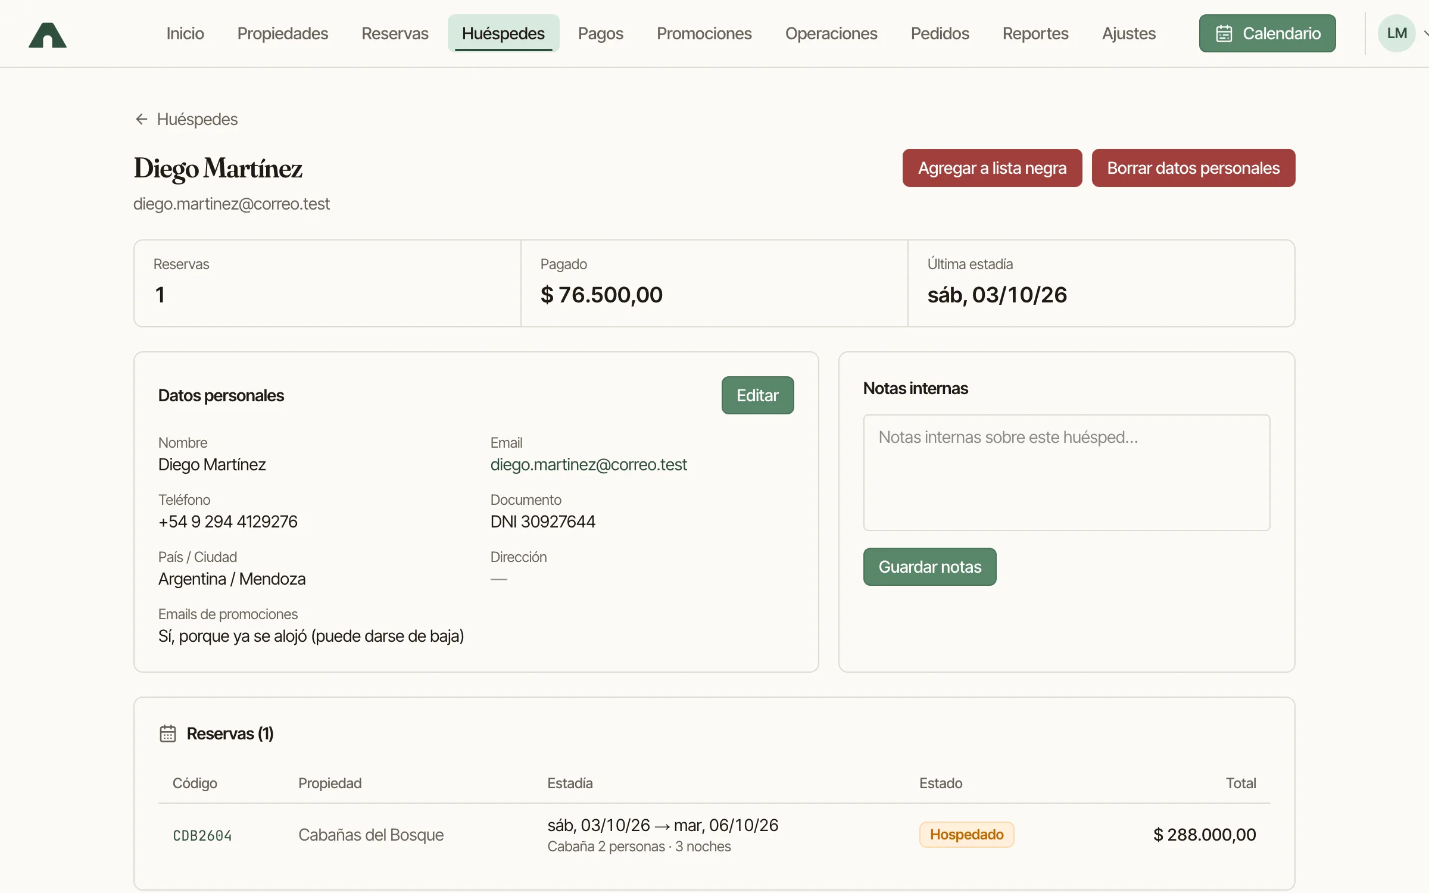The width and height of the screenshot is (1429, 893).
Task: Click the Estado column header
Action: (940, 783)
